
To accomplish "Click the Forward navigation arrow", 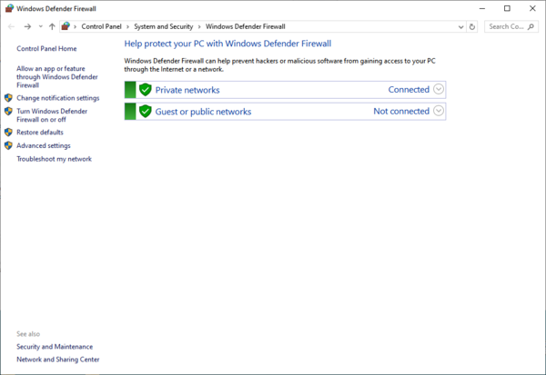I will 27,26.
